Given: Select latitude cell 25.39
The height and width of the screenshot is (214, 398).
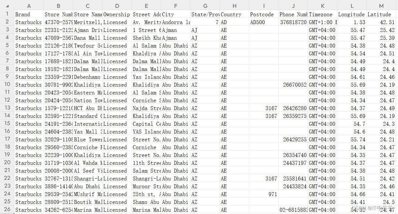Looking at the screenshot, I should pyautogui.click(x=381, y=38).
